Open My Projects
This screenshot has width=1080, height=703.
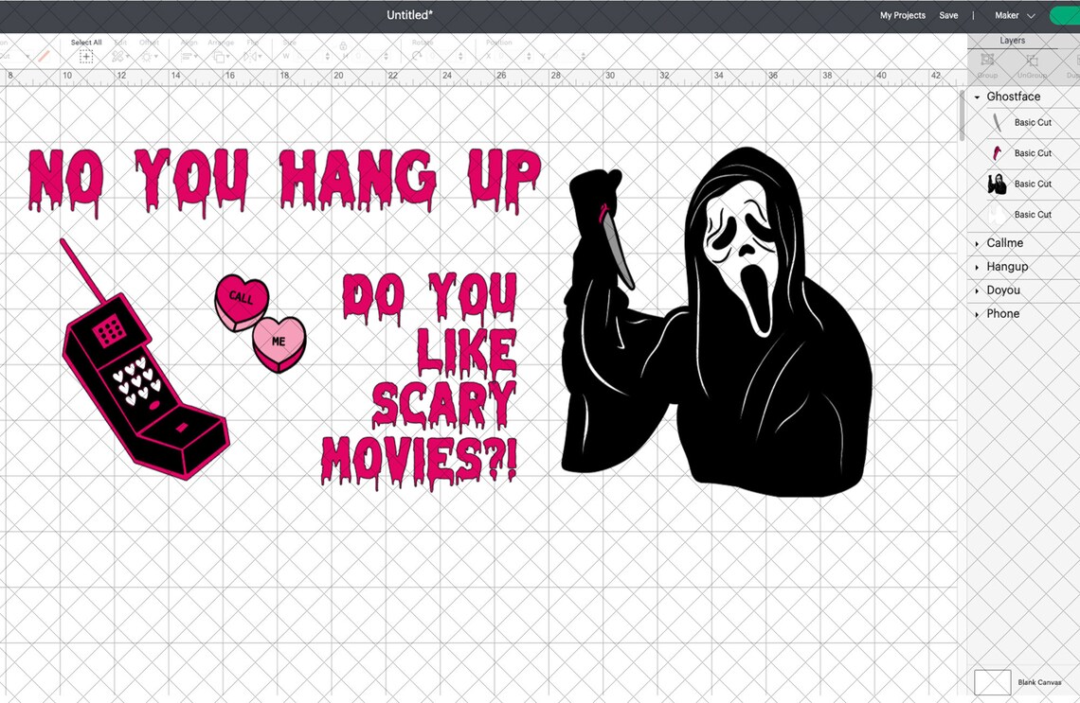[x=902, y=15]
